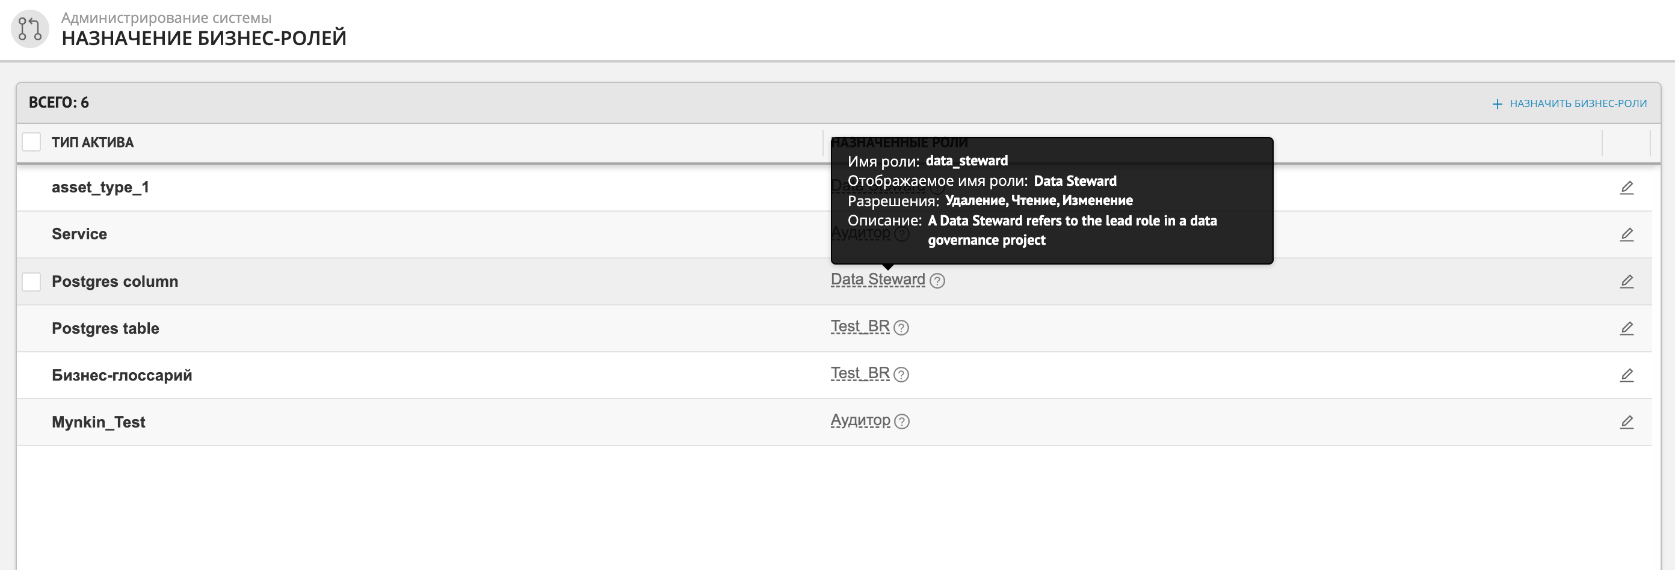Click the pencil icon for the Service row
Viewport: 1675px width, 570px height.
click(1626, 234)
